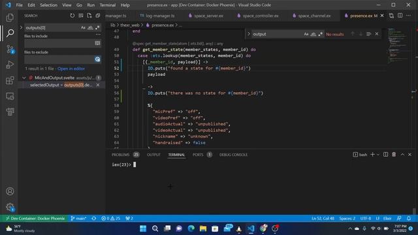Viewport: 418px width, 235px height.
Task: Open File Explorer from the taskbar
Action: tap(203, 228)
